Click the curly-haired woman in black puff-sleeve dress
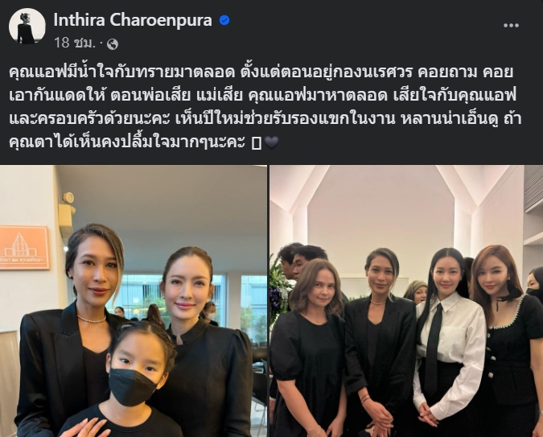543x437 pixels. coord(309,347)
